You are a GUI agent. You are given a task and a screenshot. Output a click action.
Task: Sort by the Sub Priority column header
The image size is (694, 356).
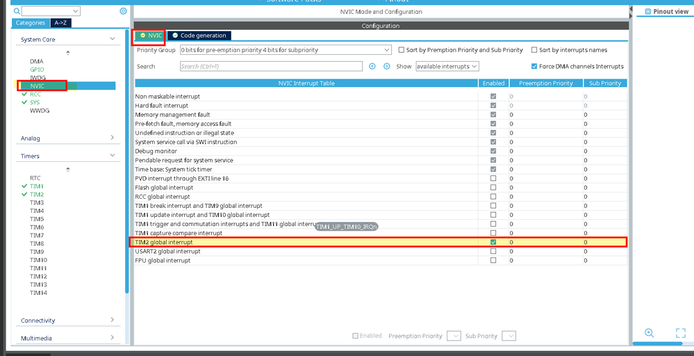(x=605, y=83)
